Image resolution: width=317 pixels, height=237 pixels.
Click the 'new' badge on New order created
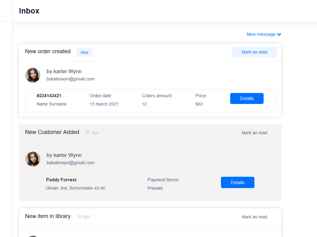84,52
